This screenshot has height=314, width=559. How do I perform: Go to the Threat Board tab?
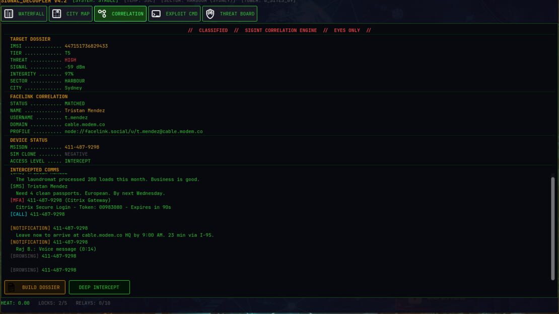(230, 14)
